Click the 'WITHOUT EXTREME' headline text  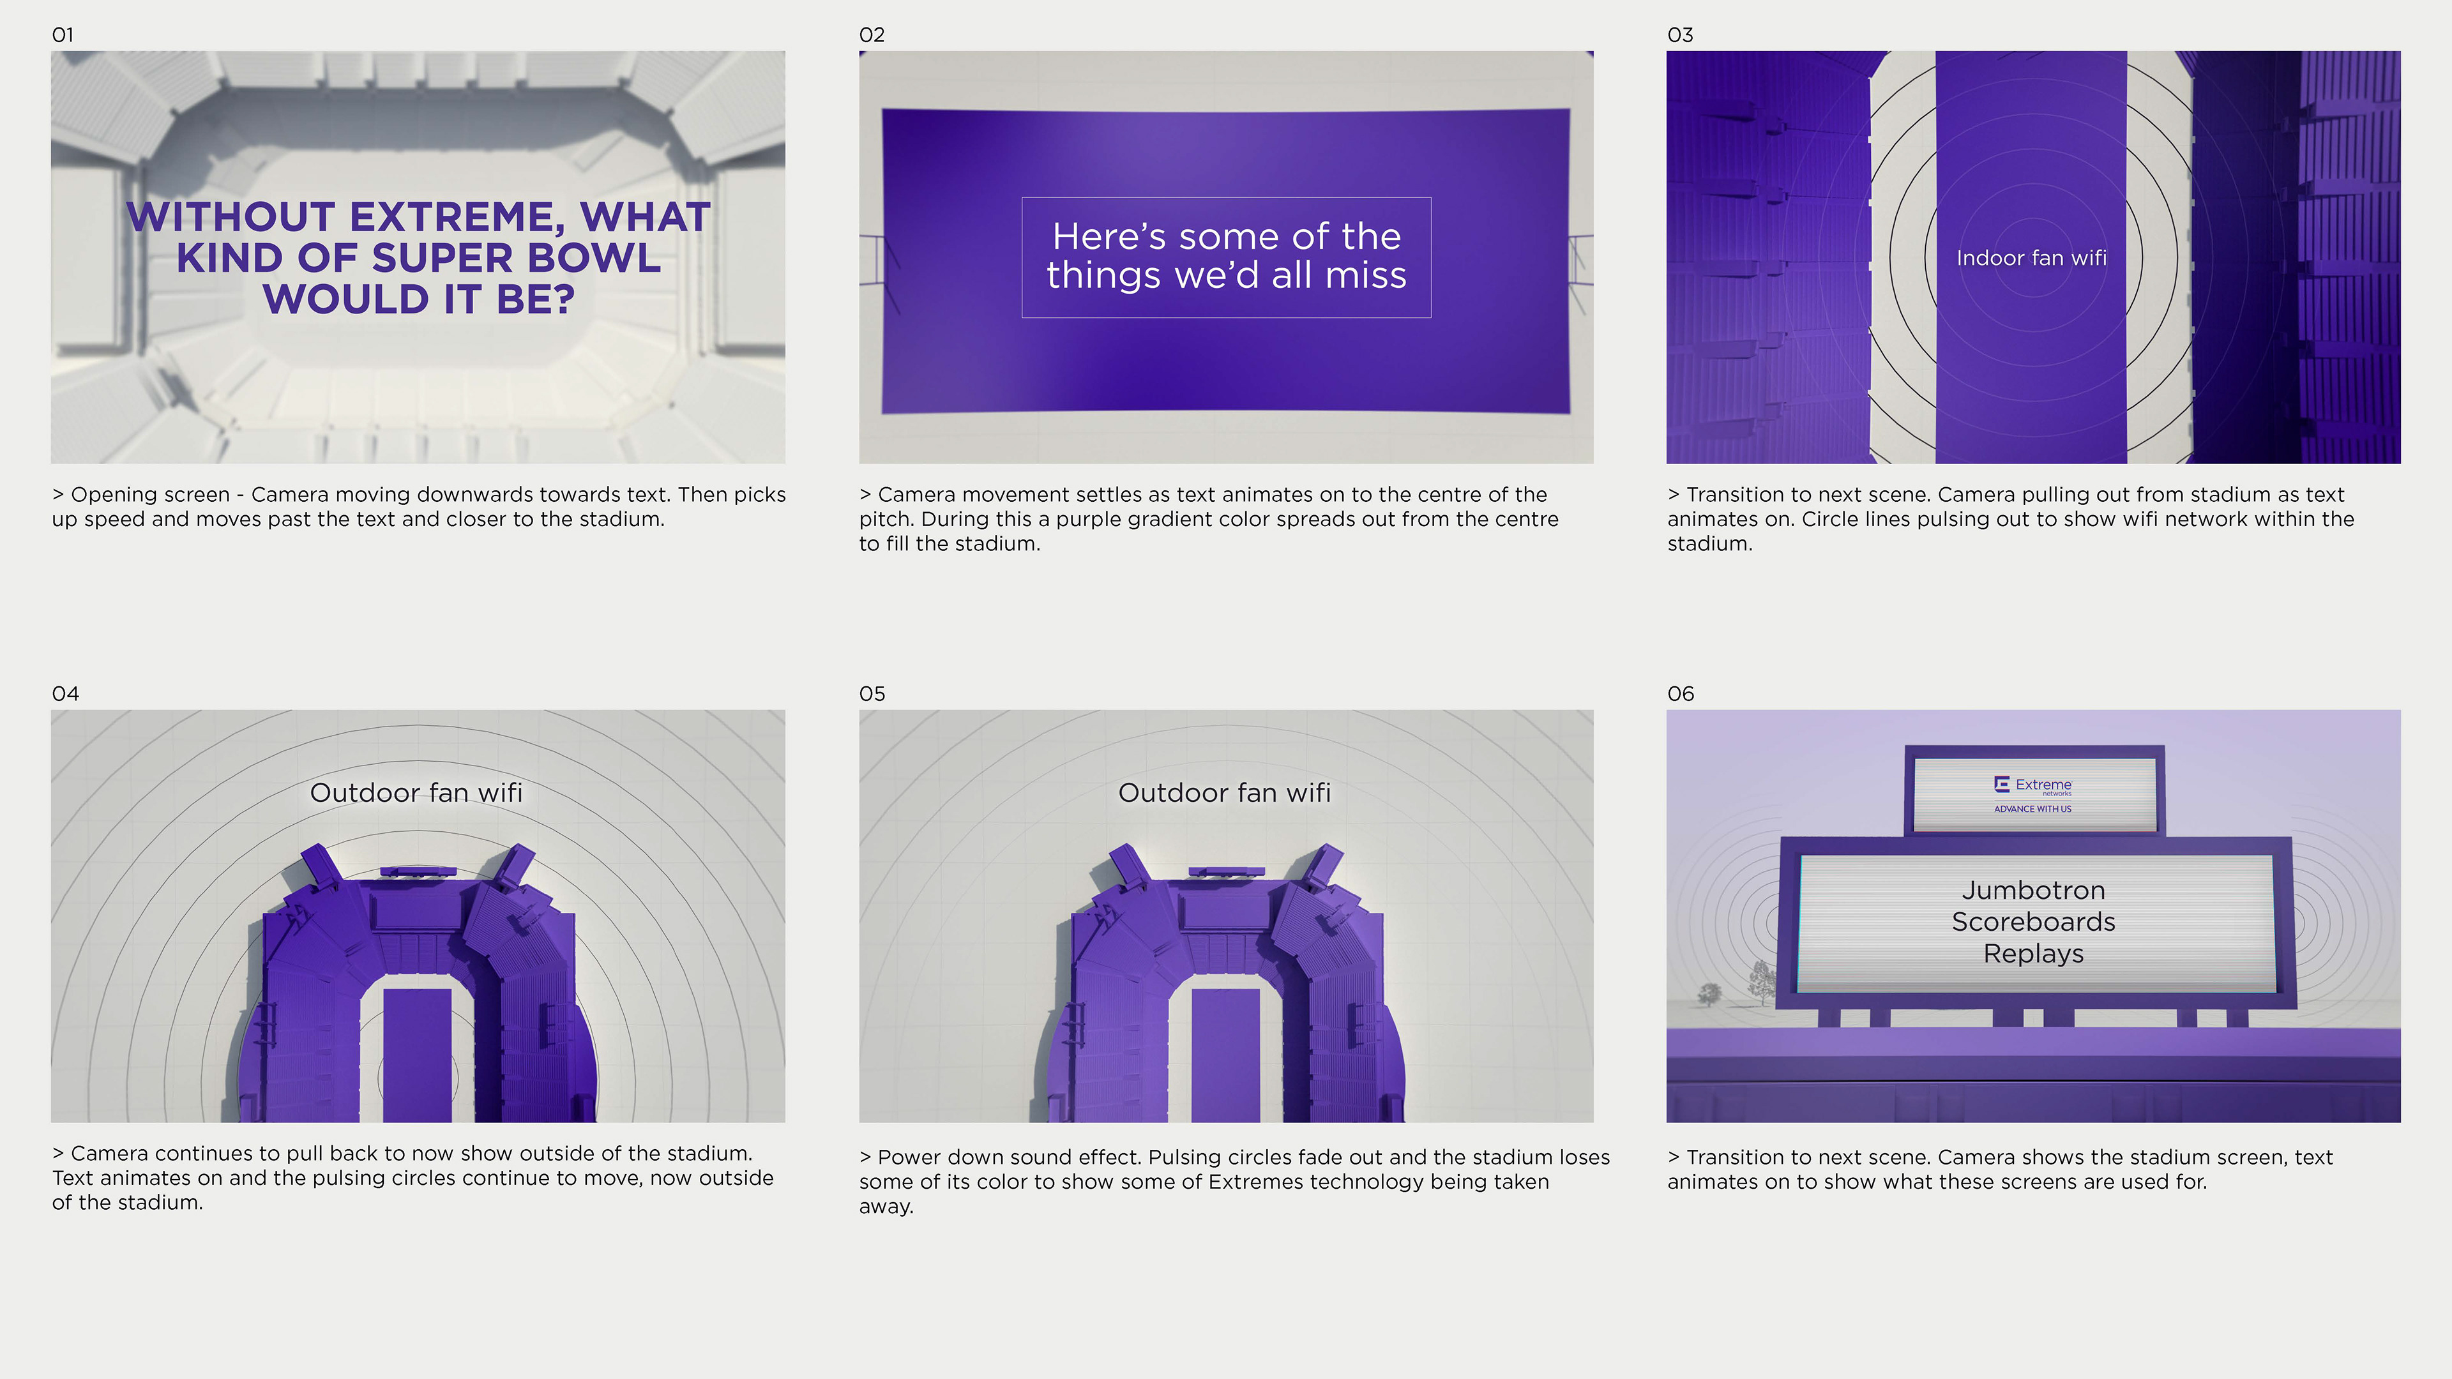(418, 257)
